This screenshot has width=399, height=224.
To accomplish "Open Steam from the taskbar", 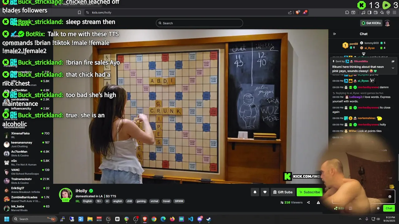I will click(x=209, y=219).
